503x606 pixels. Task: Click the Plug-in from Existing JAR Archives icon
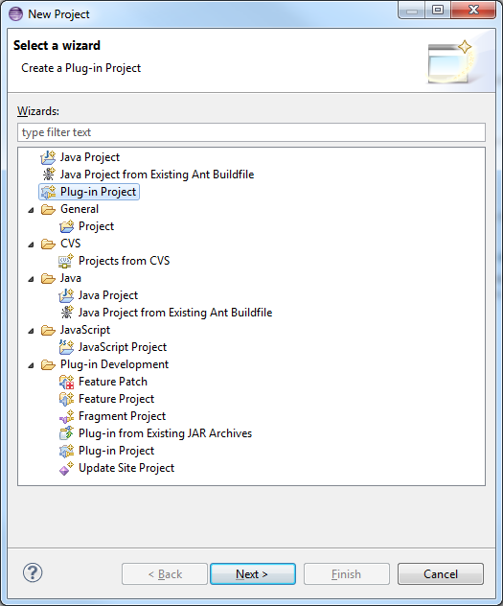[x=66, y=433]
